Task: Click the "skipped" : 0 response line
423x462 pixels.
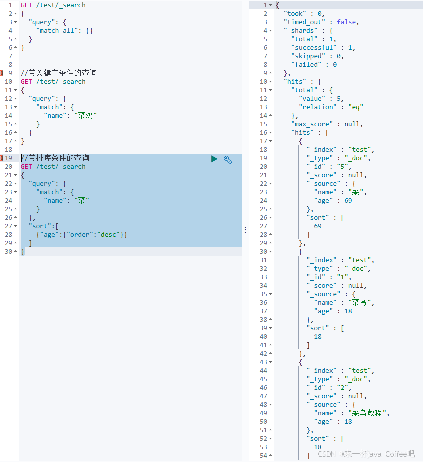Action: [x=317, y=56]
